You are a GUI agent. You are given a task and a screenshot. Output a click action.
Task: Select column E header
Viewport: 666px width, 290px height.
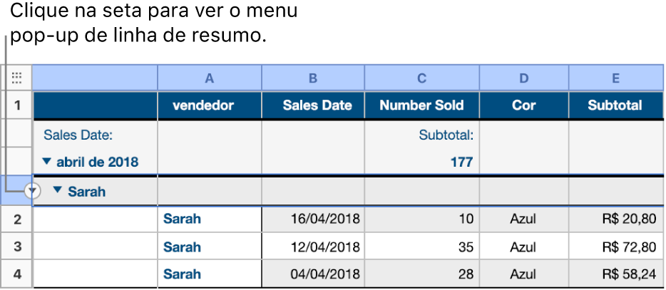pos(615,78)
